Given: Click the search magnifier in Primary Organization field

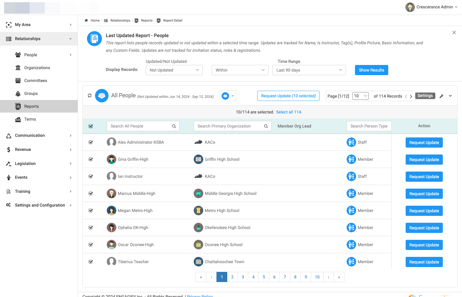Looking at the screenshot, I should 266,126.
